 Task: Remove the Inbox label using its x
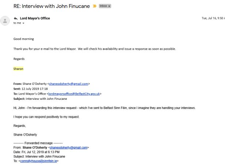pos(109,6)
